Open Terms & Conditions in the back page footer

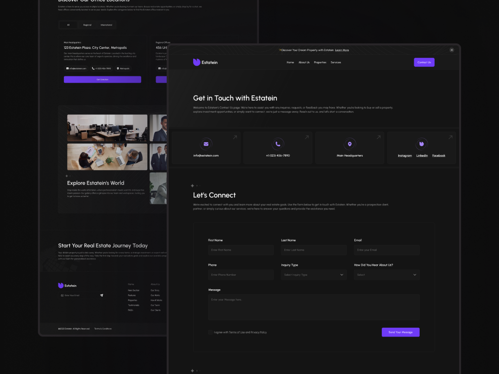coord(103,329)
